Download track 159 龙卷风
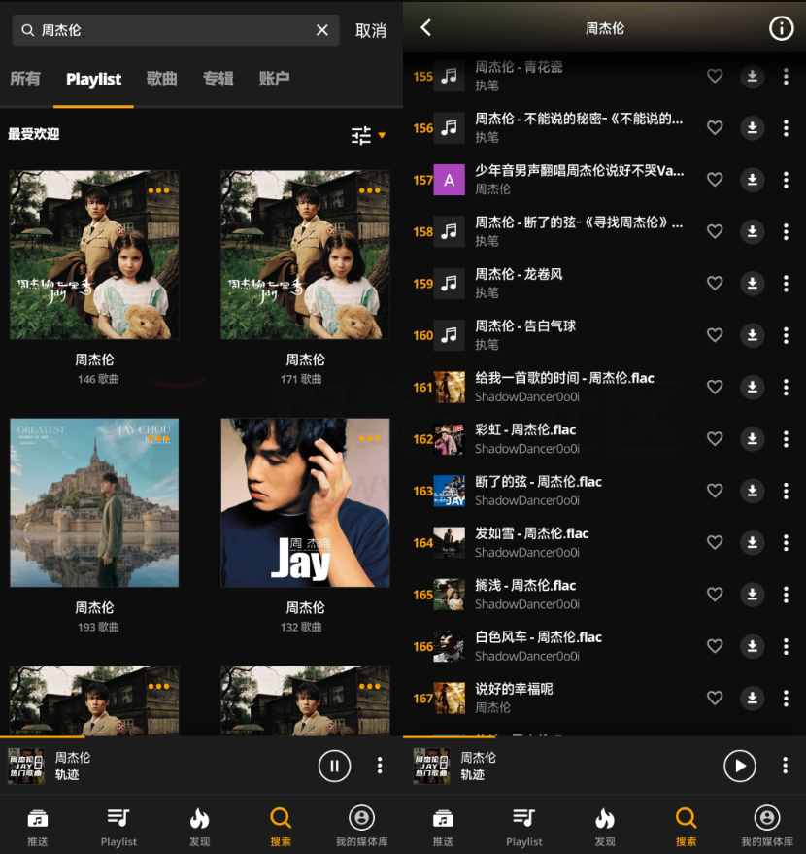Viewport: 806px width, 854px height. tap(753, 284)
